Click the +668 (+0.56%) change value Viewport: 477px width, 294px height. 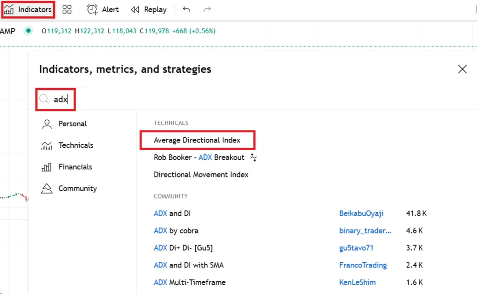(x=194, y=31)
